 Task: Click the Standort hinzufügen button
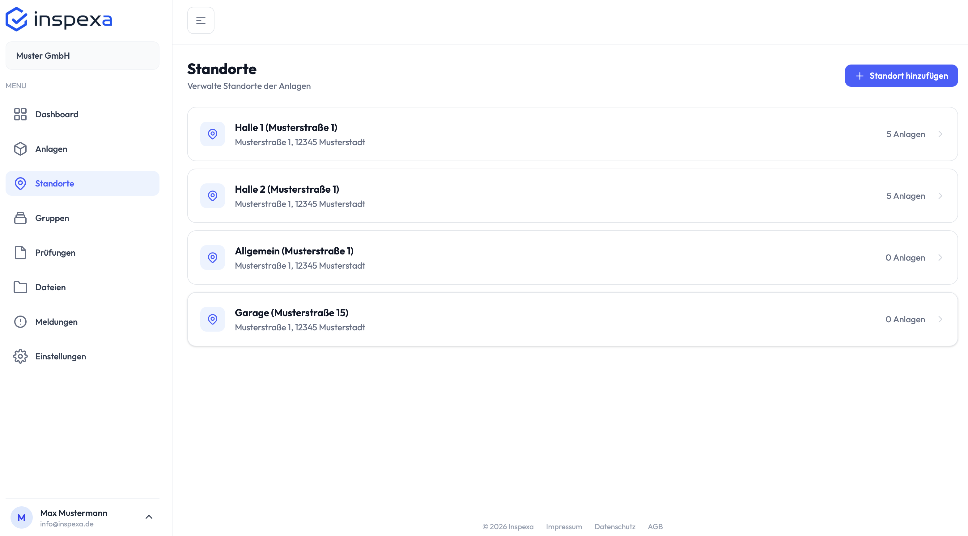[x=901, y=75]
